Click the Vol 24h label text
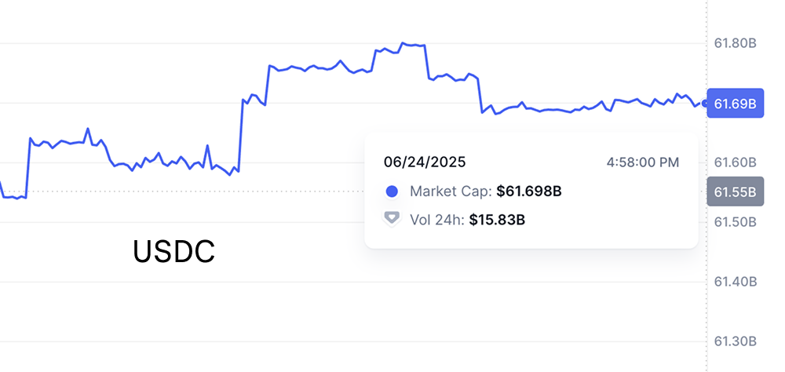The image size is (785, 372). tap(437, 220)
